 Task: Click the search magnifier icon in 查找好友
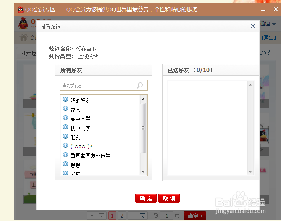[x=139, y=85]
